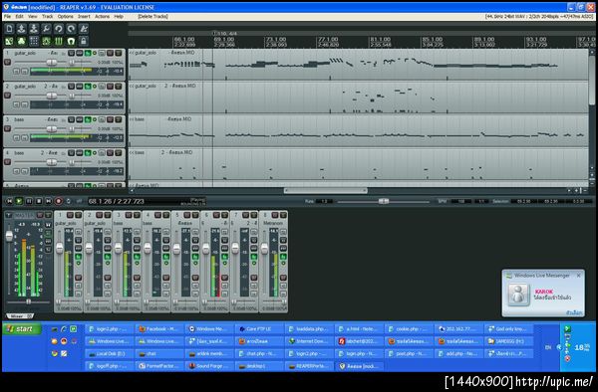Image resolution: width=598 pixels, height=392 pixels.
Task: Solo mixer strip 3 bass
Action: 137,216
